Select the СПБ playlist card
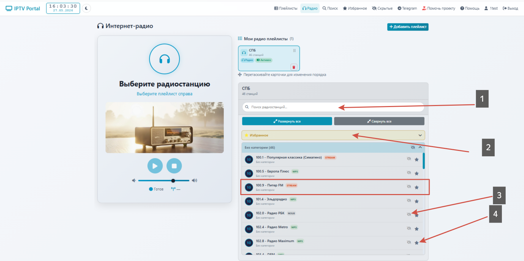This screenshot has width=524, height=261. coord(269,58)
